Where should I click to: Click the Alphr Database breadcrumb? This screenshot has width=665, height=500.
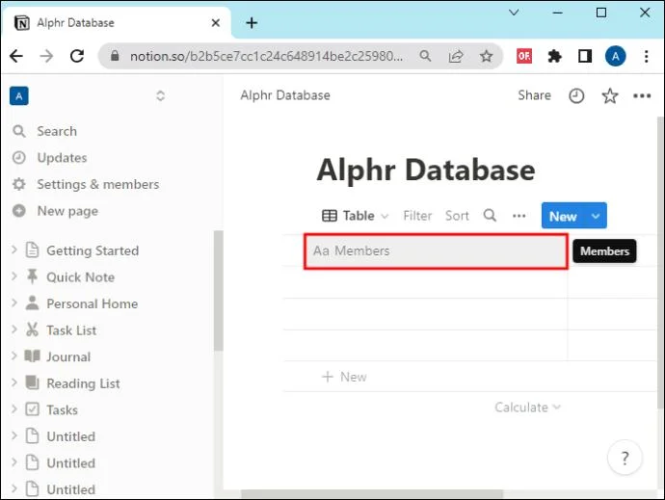(x=285, y=95)
